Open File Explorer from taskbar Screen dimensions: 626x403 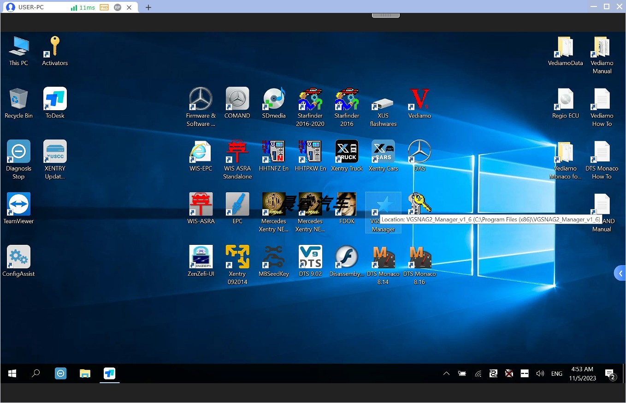85,373
